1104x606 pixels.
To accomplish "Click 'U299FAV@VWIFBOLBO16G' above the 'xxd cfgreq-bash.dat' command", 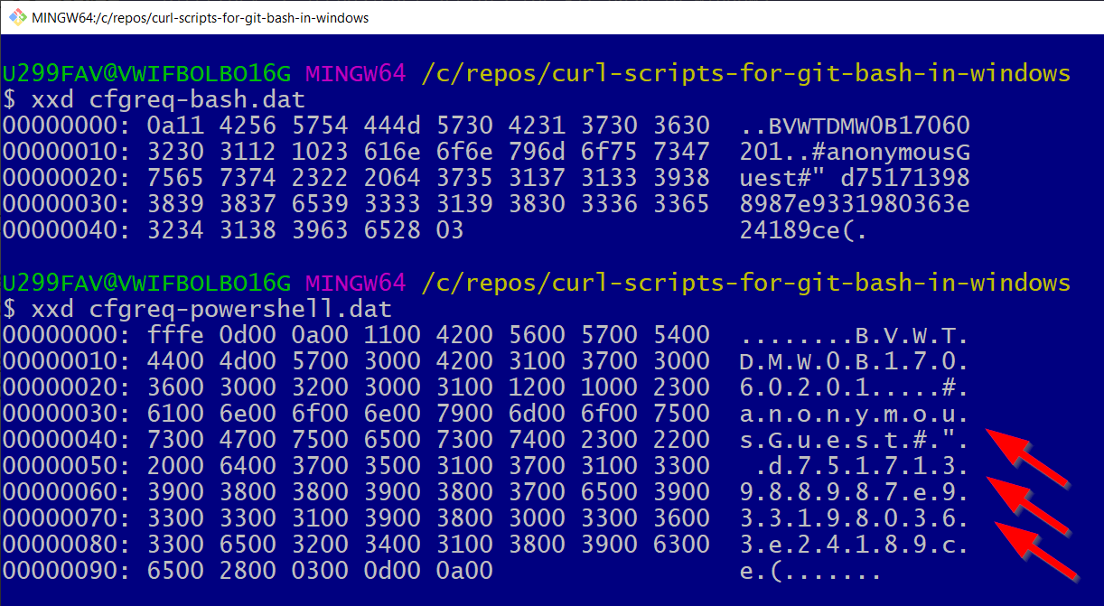I will [x=146, y=73].
